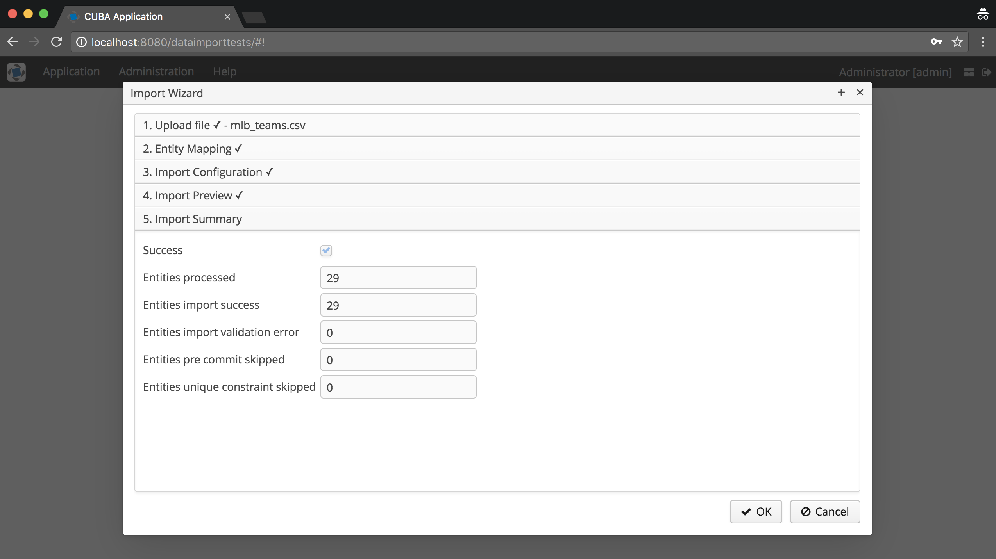Select the CUBA Application browser tab
This screenshot has width=996, height=559.
coord(148,17)
